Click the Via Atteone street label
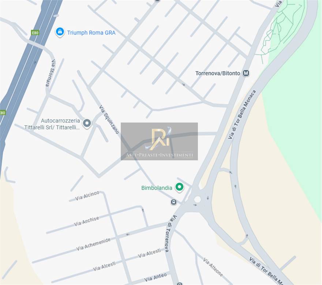The height and width of the screenshot is (285, 322). click(213, 267)
